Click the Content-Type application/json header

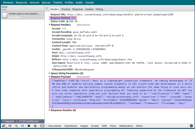click(82, 46)
